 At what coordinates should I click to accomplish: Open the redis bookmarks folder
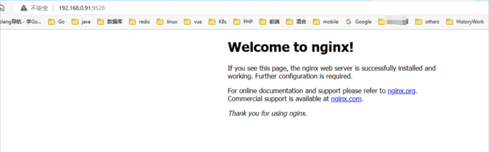click(x=140, y=22)
